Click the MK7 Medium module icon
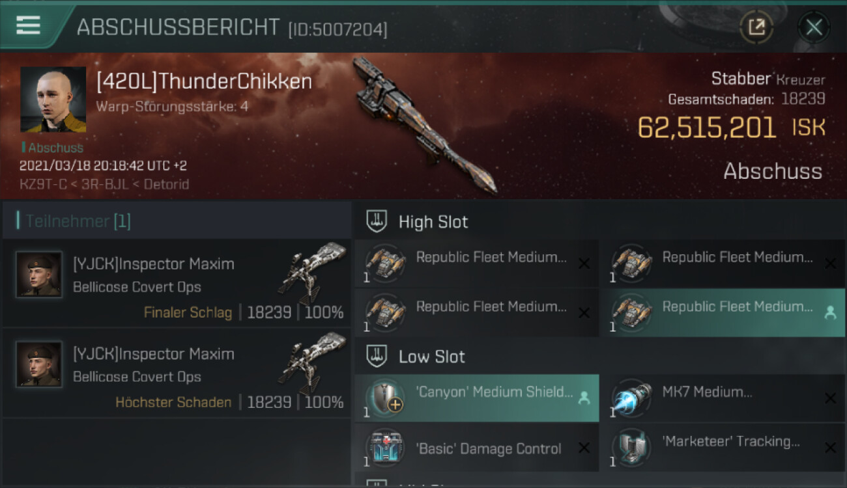The height and width of the screenshot is (488, 847). point(632,398)
